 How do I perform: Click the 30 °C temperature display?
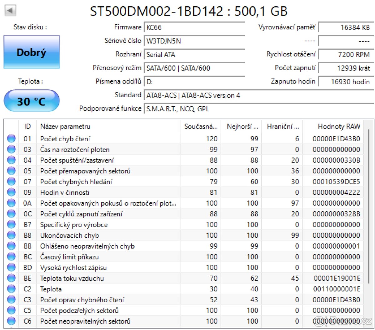31,101
